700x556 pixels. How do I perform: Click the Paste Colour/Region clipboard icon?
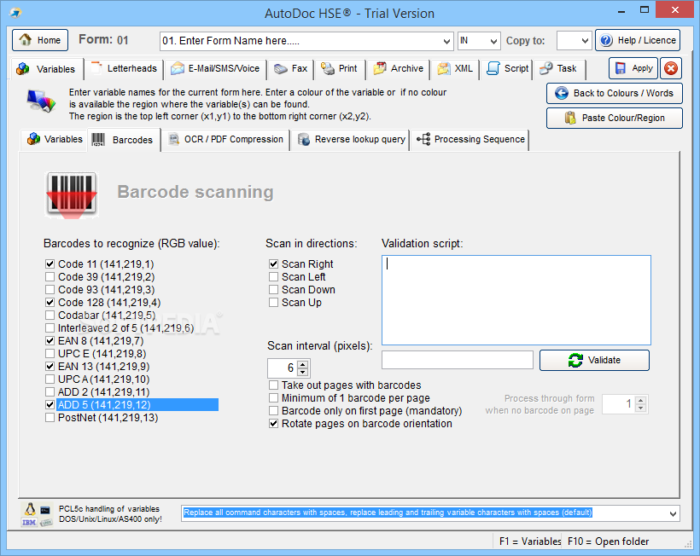pos(570,118)
